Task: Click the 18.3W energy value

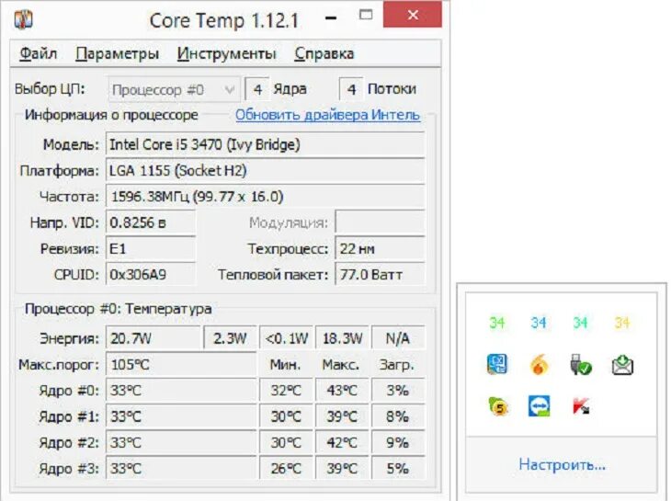Action: point(342,338)
